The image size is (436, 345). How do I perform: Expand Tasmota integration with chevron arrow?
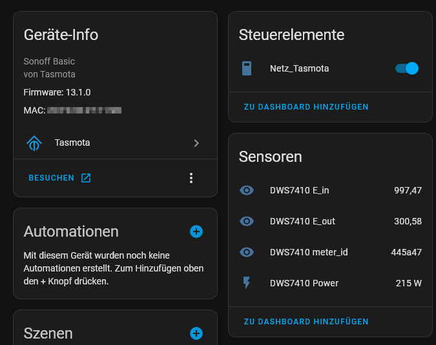[196, 143]
